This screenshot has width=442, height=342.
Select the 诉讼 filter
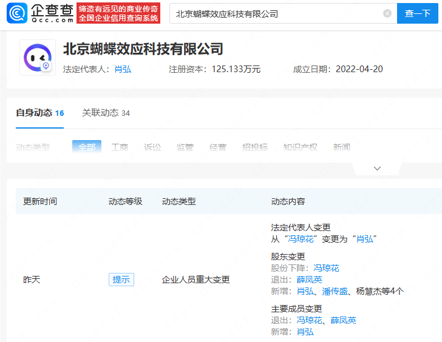(152, 147)
